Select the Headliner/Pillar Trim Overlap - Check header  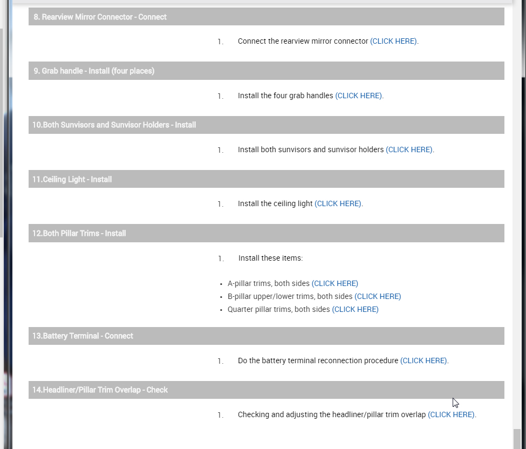100,390
